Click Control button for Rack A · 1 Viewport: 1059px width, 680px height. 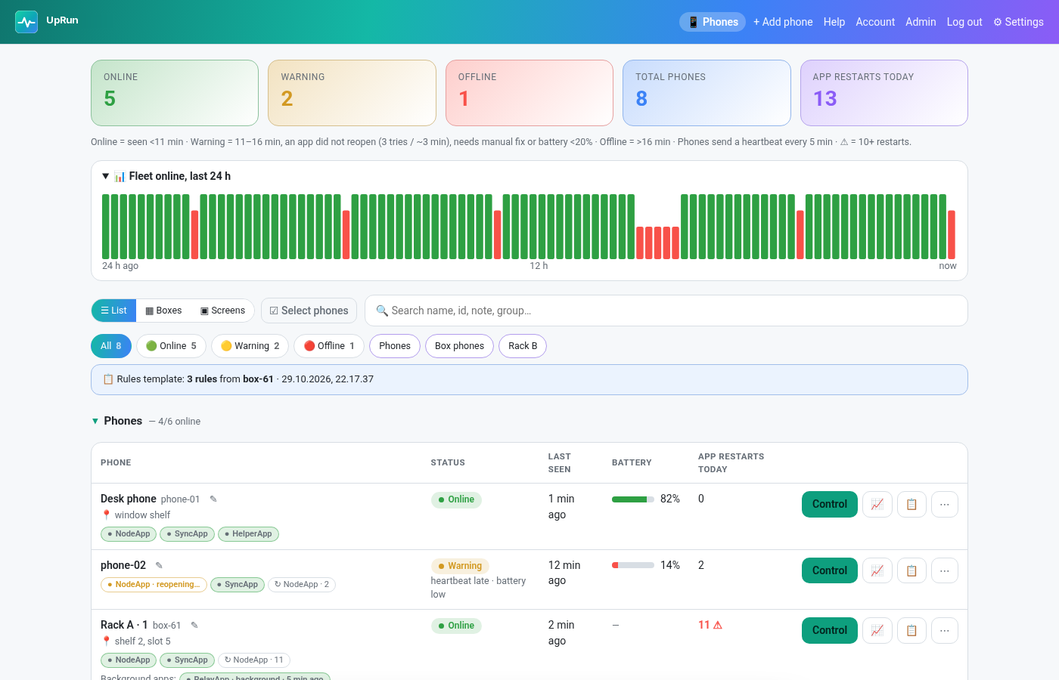(830, 630)
